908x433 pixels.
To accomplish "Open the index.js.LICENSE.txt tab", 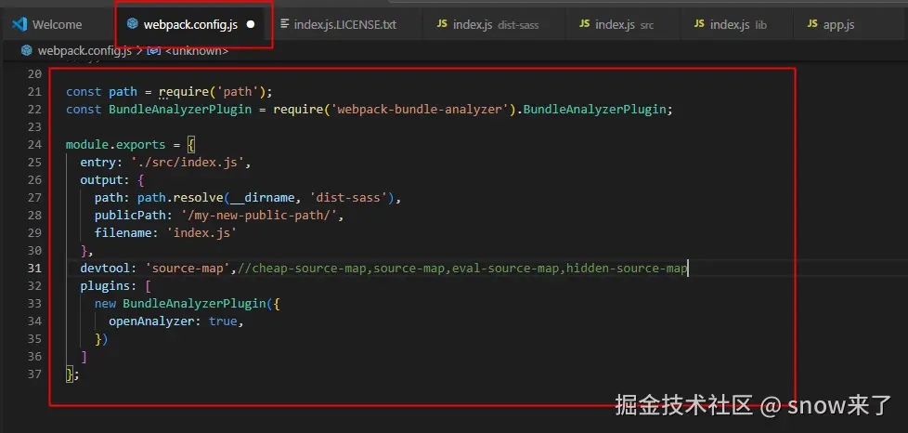I will tap(345, 24).
